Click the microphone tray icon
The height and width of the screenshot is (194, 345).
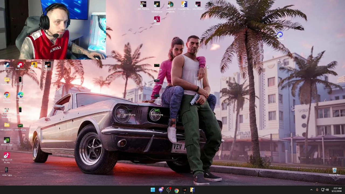[317, 190]
